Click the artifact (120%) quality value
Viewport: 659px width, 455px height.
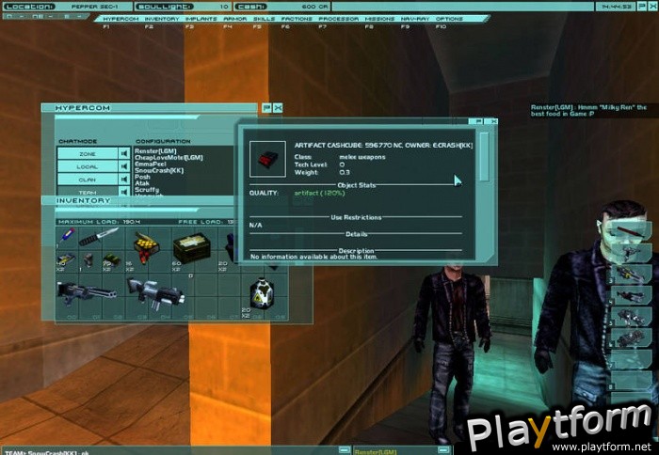[x=319, y=193]
